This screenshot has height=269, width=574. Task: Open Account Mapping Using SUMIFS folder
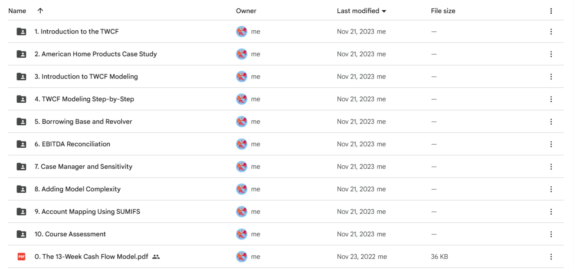[x=87, y=212]
